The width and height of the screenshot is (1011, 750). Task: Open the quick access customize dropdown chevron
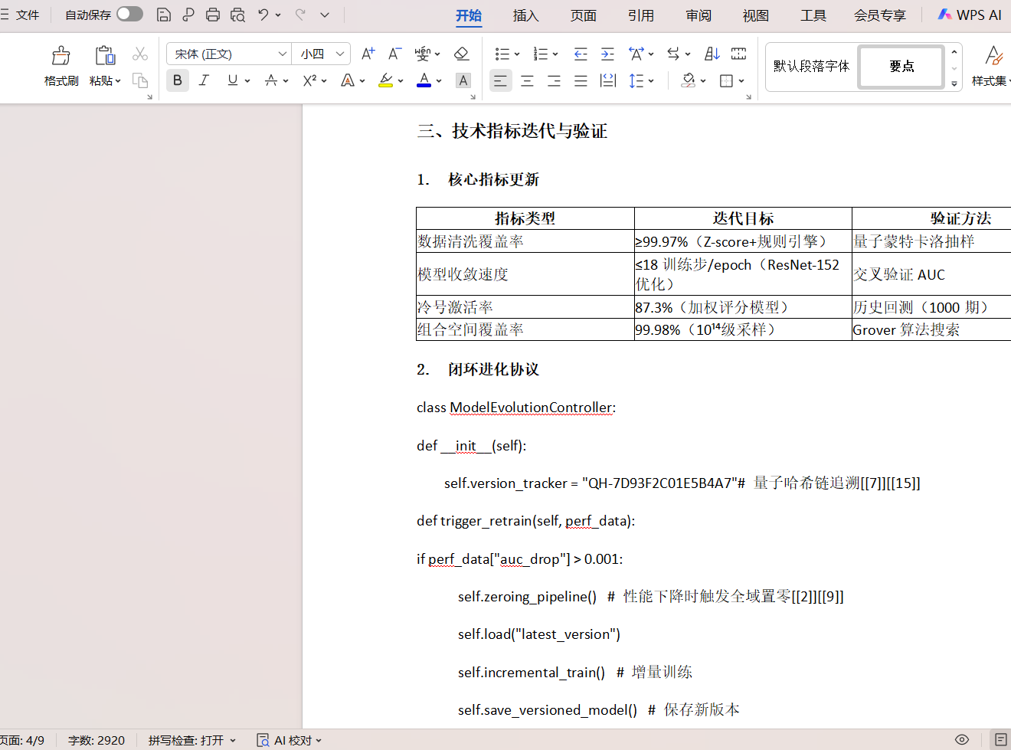[x=325, y=15]
